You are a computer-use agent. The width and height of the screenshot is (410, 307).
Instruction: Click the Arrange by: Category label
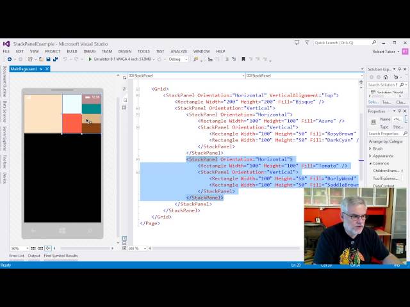click(386, 141)
